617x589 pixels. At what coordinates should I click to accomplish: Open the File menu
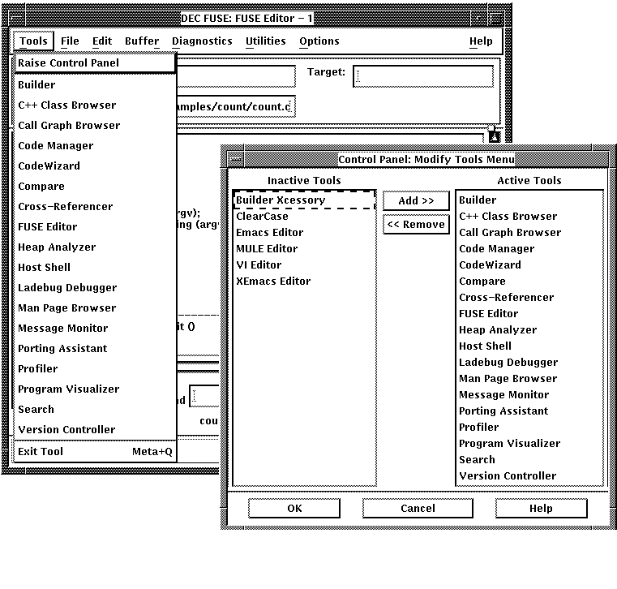click(70, 41)
